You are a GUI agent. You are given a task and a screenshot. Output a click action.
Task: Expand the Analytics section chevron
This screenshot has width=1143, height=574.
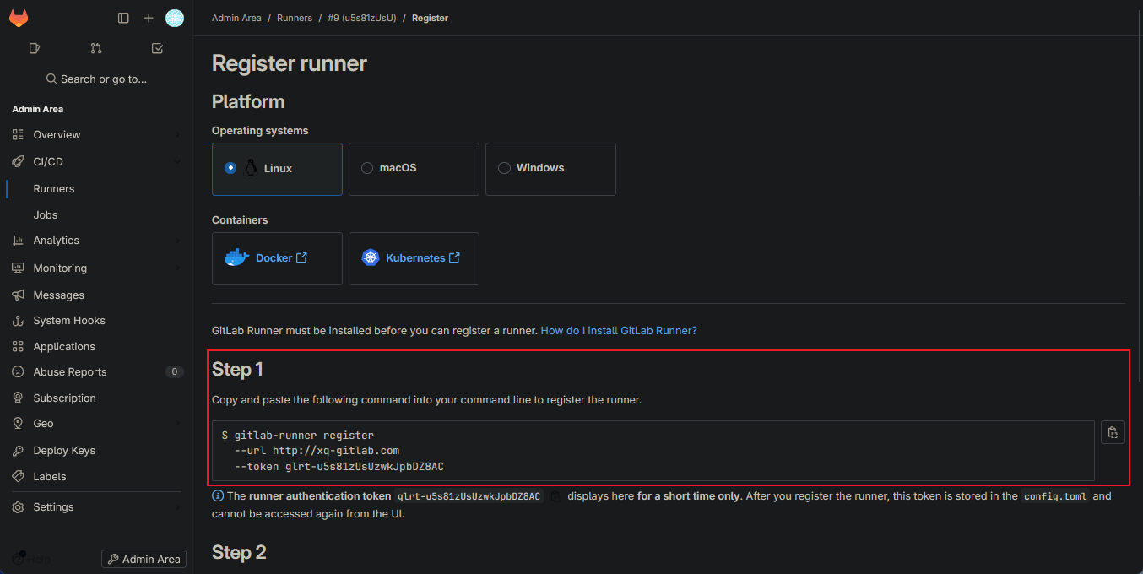177,241
